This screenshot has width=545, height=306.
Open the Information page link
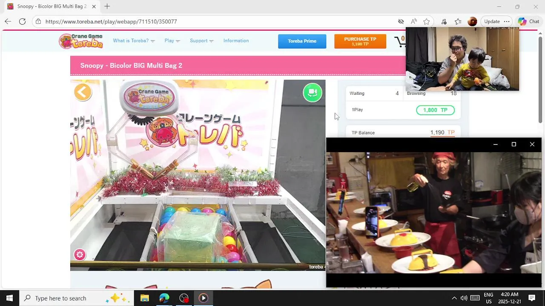[236, 41]
